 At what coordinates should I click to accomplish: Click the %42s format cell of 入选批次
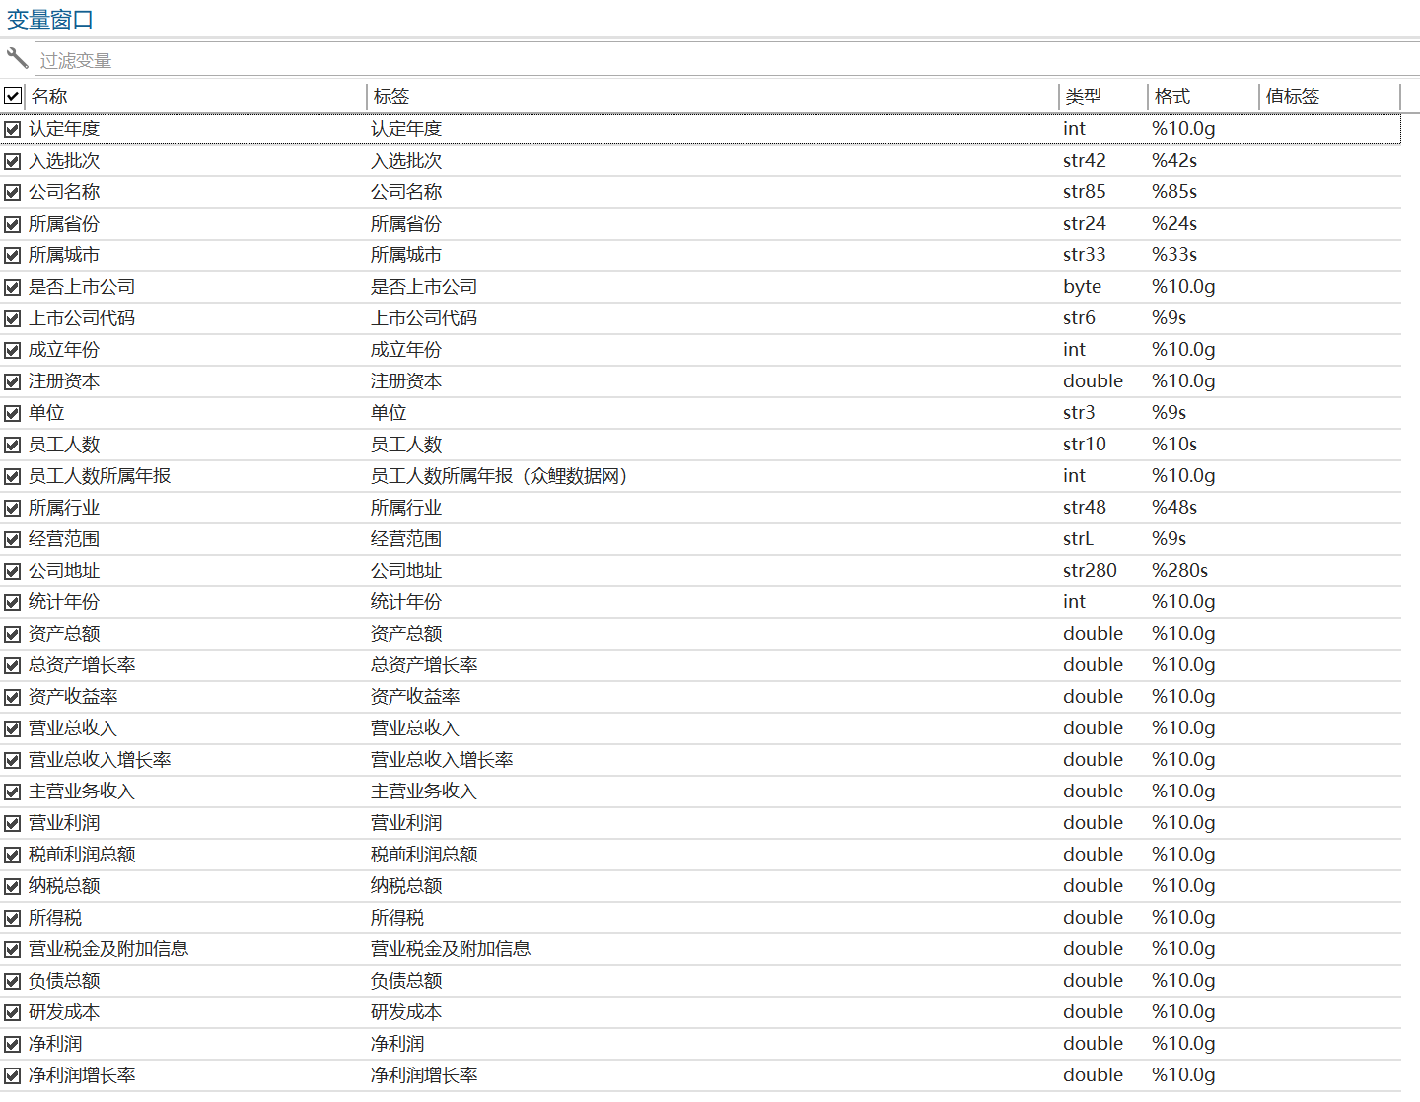tap(1173, 161)
